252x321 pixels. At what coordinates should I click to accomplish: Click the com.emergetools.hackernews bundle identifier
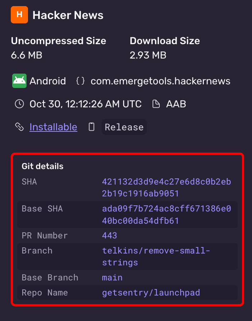tap(160, 81)
